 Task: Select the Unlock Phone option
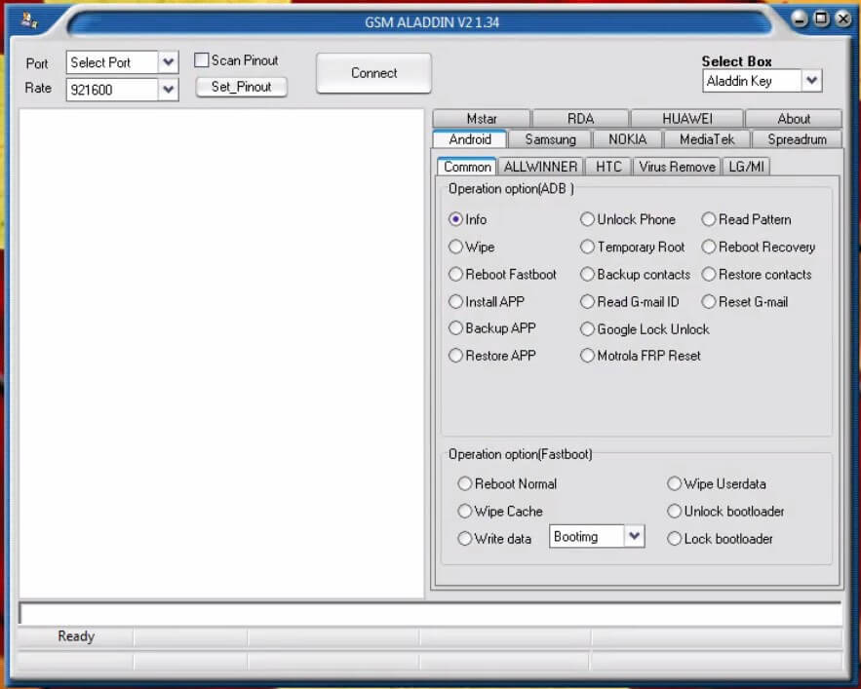[x=587, y=219]
